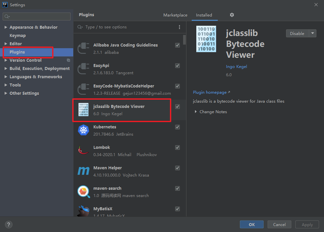Click the plugin search magnifier icon

(80, 27)
